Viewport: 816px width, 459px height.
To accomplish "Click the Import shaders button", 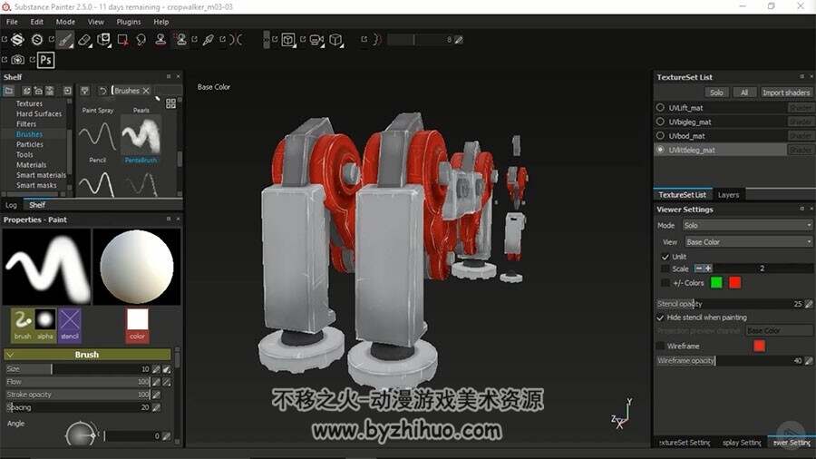I will [x=786, y=93].
